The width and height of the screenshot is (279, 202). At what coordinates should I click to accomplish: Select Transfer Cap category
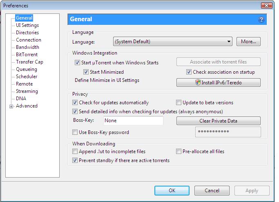point(29,62)
